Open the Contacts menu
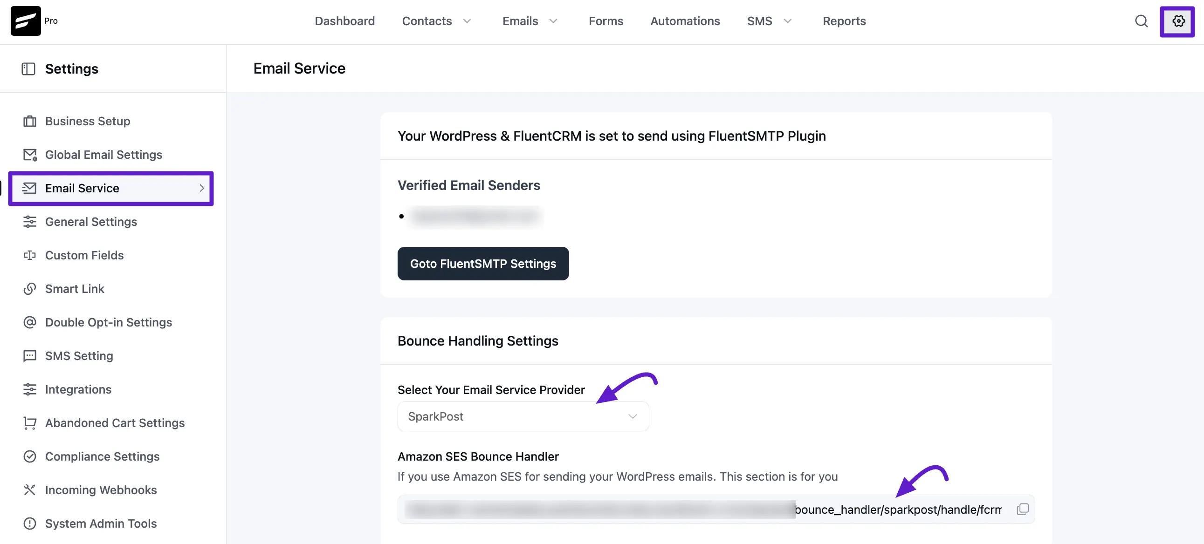The height and width of the screenshot is (544, 1204). click(427, 21)
